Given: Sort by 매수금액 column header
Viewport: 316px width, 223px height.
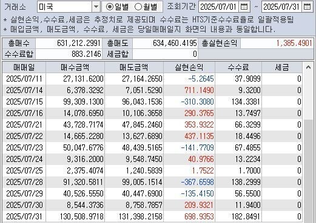Looking at the screenshot, I should coord(75,67).
